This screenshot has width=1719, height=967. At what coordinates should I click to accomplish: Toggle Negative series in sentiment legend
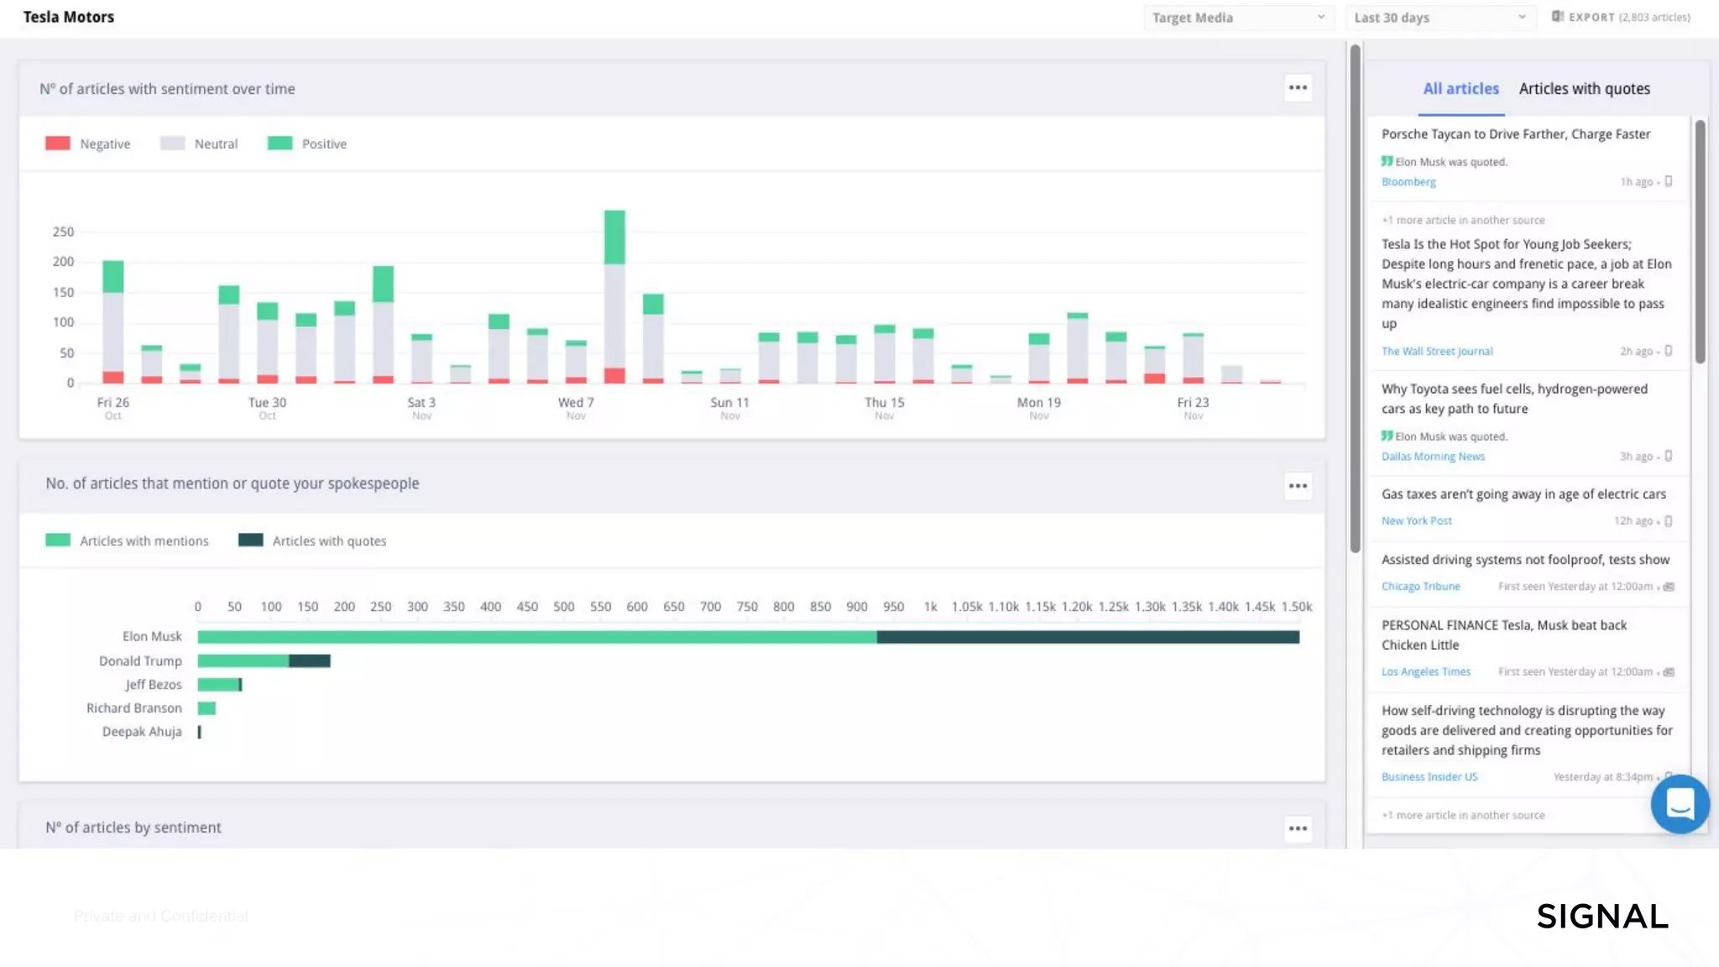[87, 144]
